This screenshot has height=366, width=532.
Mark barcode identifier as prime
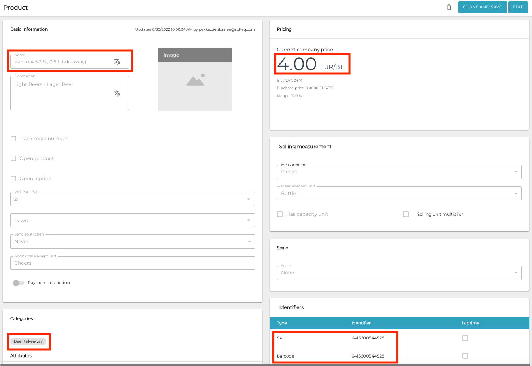[x=465, y=356]
